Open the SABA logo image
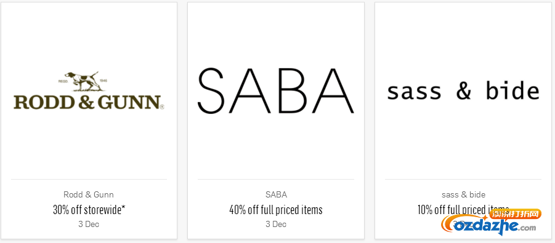 [276, 90]
